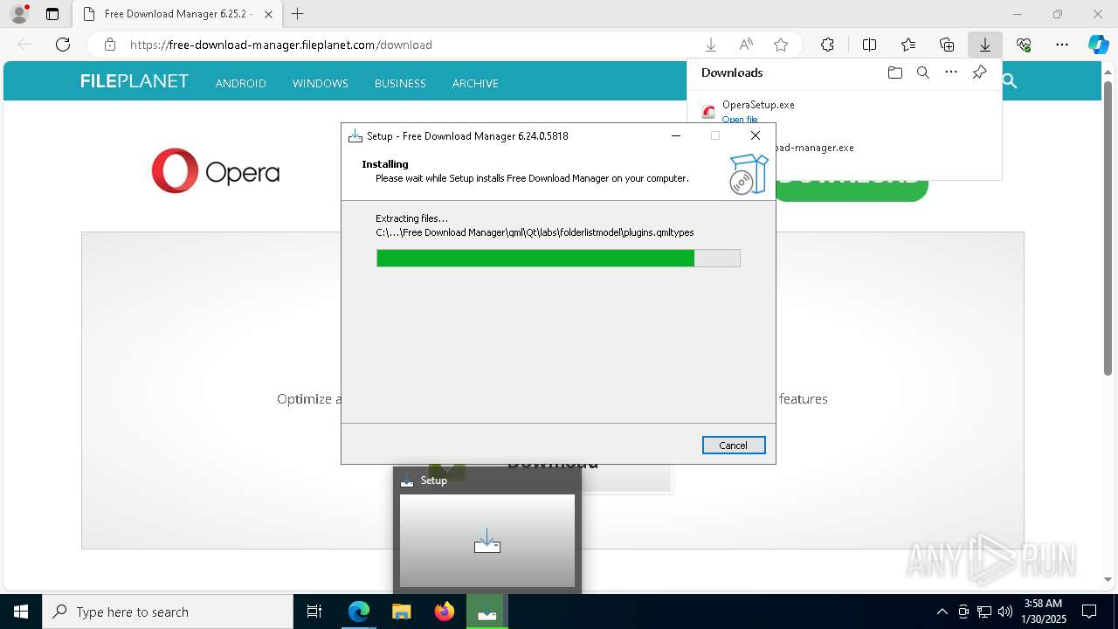
Task: Launch Firefox from the taskbar
Action: click(x=445, y=612)
